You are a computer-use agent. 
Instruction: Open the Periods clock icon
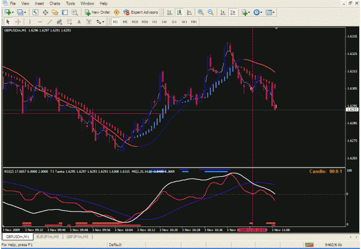click(256, 13)
